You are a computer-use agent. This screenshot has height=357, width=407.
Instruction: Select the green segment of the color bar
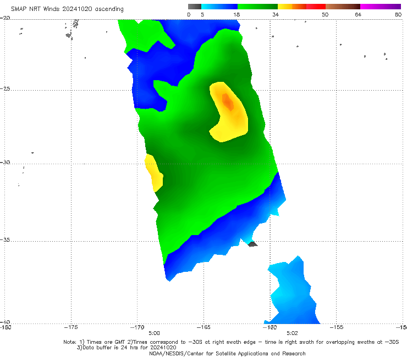tap(257, 7)
